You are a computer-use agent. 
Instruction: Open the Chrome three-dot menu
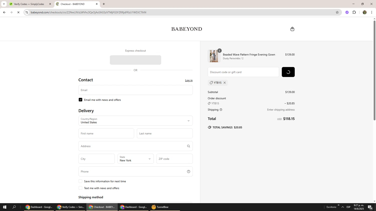click(x=372, y=12)
